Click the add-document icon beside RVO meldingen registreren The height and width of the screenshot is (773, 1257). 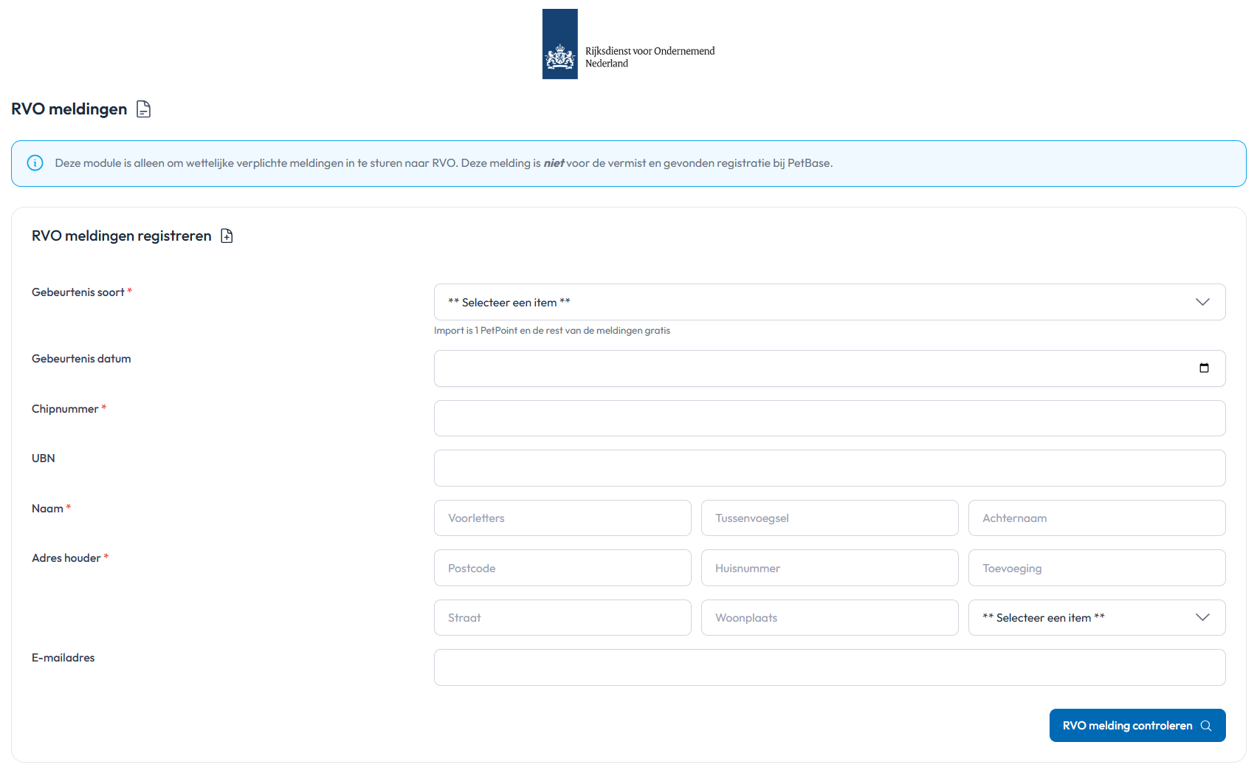pyautogui.click(x=227, y=236)
